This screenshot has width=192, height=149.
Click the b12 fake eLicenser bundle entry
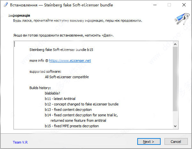82,104
